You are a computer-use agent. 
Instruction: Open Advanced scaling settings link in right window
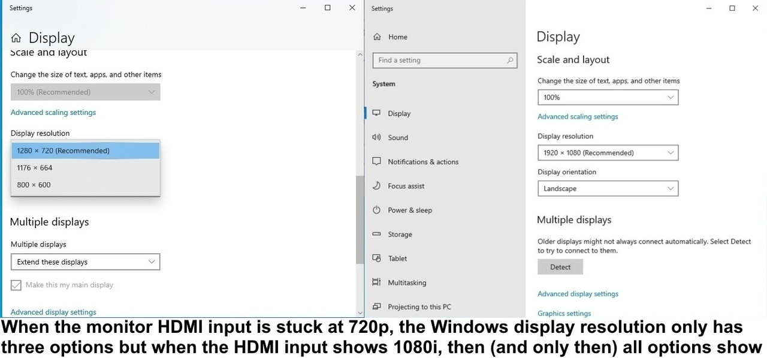pos(578,117)
